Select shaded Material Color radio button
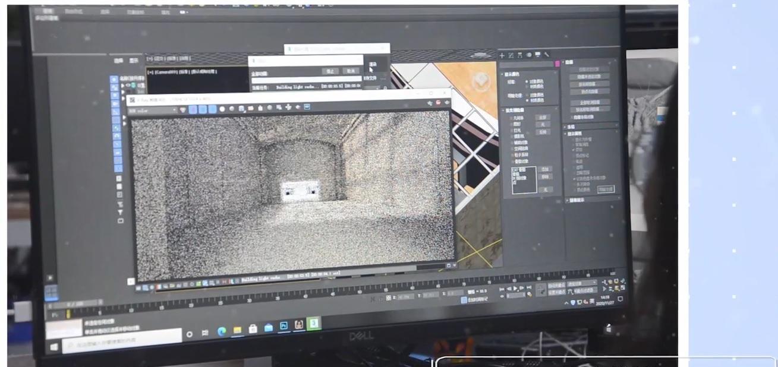This screenshot has width=778, height=367. pos(528,100)
